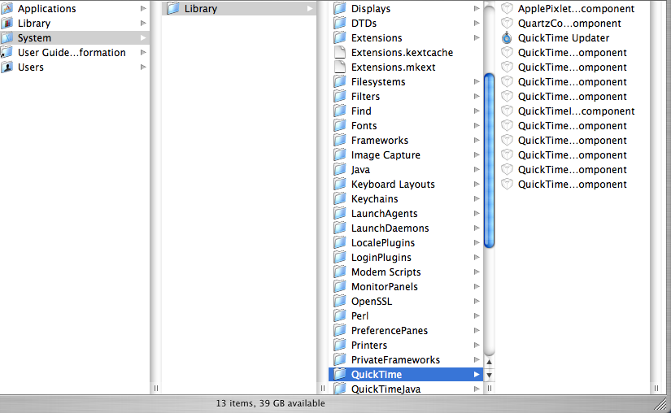Click the arrow next to LoginPlugins
Screen dimensions: 671x413
coord(477,257)
